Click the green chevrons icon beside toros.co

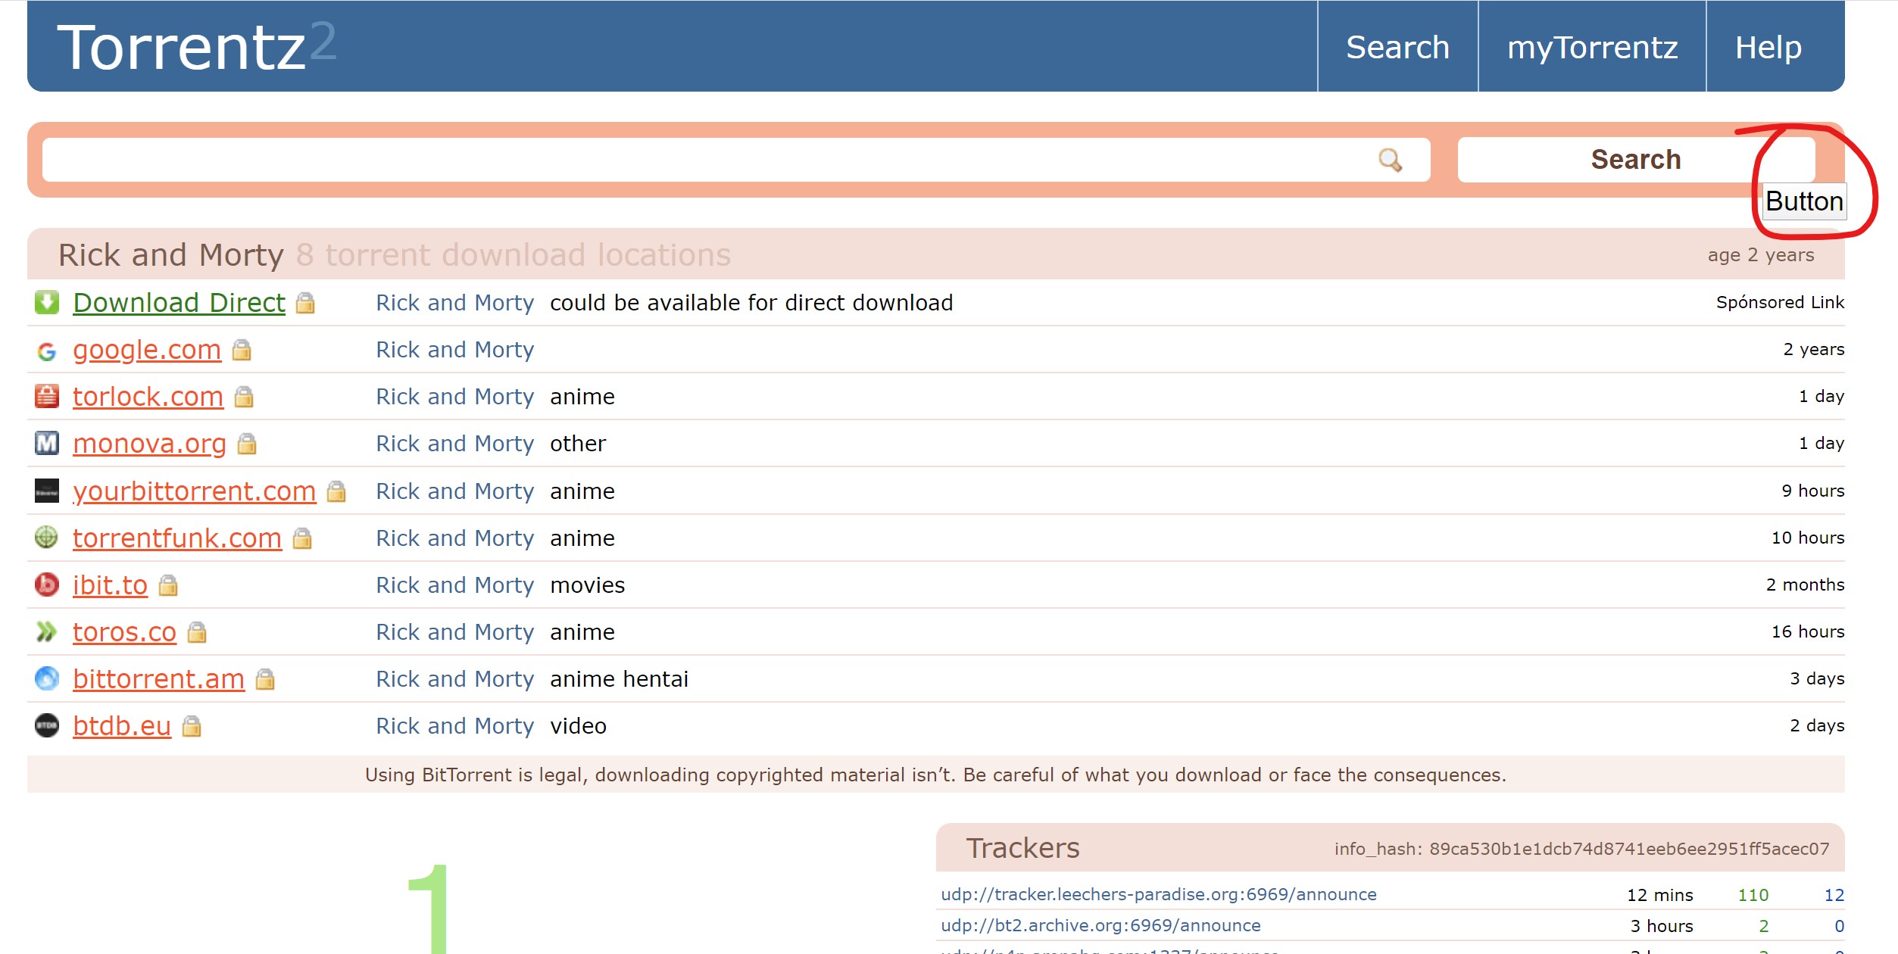click(x=47, y=631)
